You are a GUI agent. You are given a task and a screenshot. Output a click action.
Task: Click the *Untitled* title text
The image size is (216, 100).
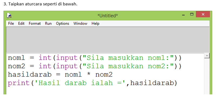pyautogui.click(x=108, y=16)
